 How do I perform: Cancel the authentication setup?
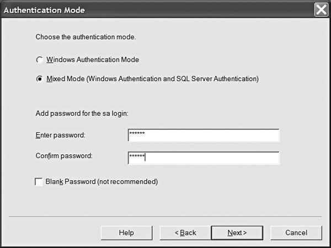[296, 233]
